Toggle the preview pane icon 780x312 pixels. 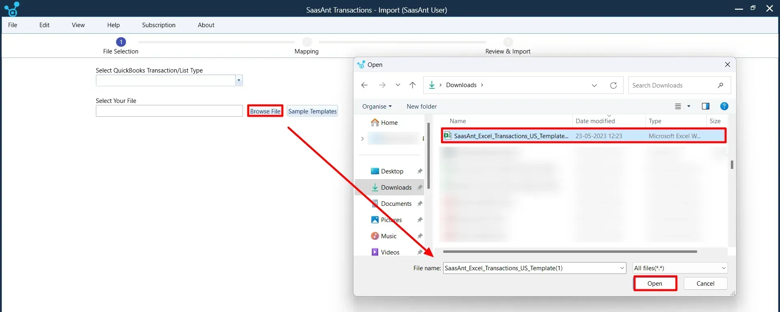[x=706, y=107]
